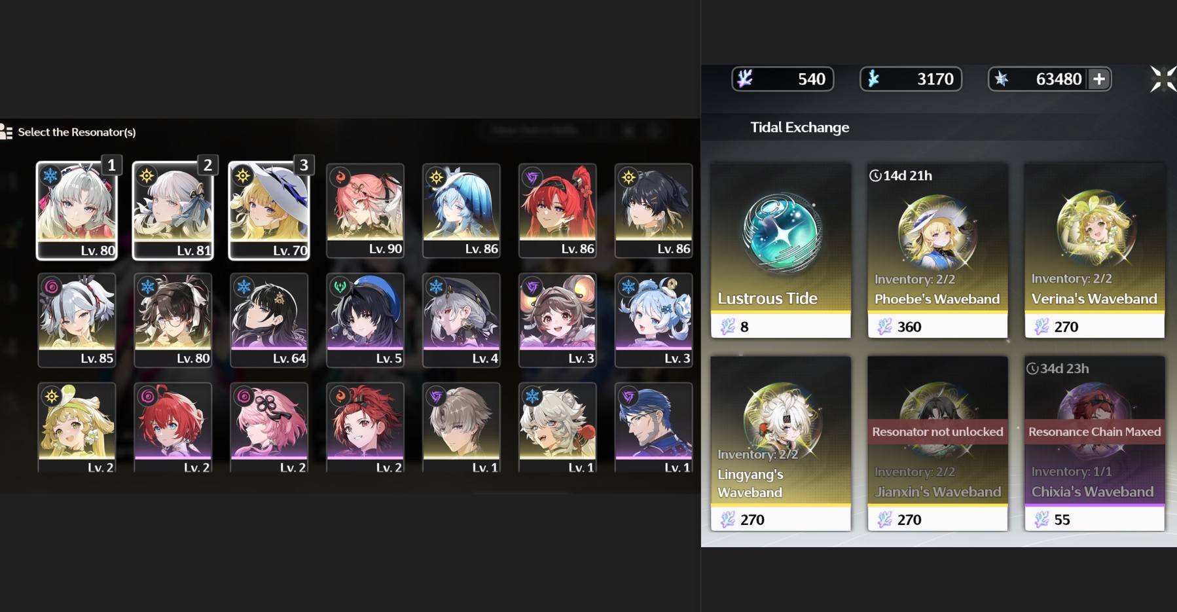The height and width of the screenshot is (612, 1177).
Task: Select the Lv. 85 silver-haired resonator
Action: pos(77,320)
